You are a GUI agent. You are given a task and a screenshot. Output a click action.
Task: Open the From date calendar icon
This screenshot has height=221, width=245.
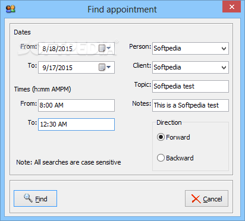click(102, 48)
